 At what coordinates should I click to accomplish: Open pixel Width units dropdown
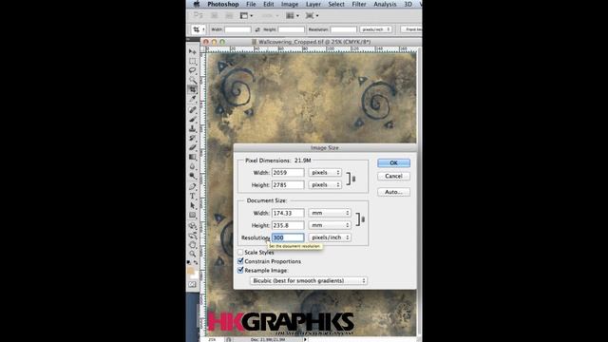point(325,173)
